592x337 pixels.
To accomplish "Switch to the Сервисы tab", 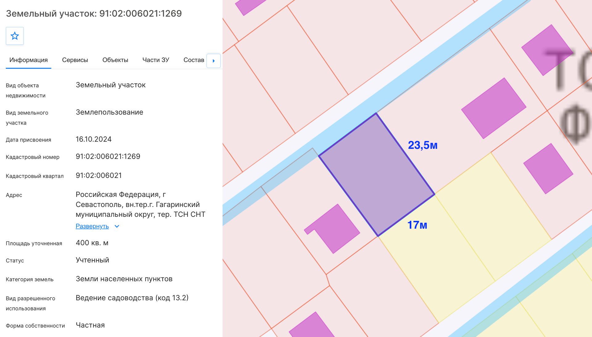I will (75, 60).
